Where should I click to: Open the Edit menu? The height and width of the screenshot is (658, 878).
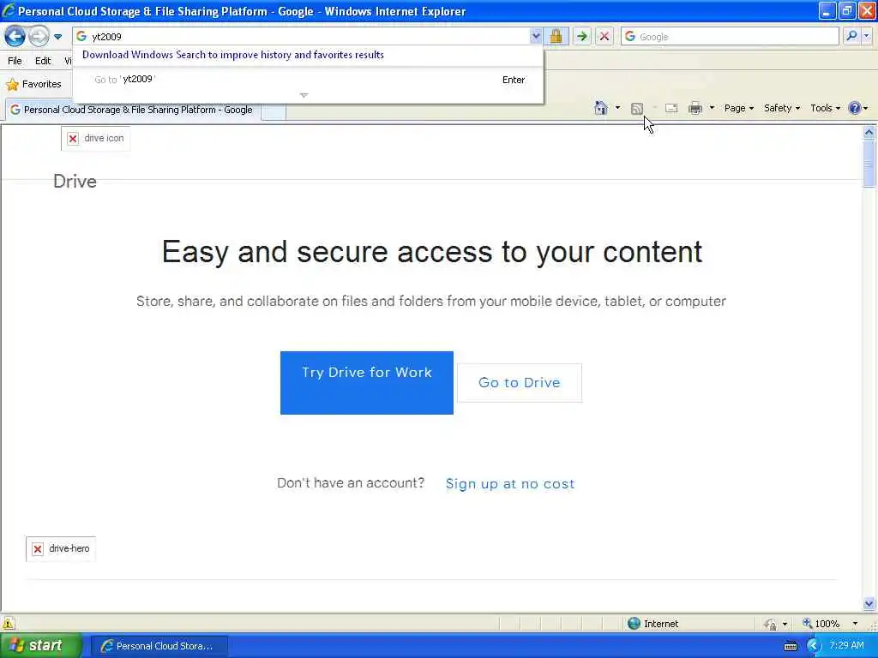tap(43, 61)
